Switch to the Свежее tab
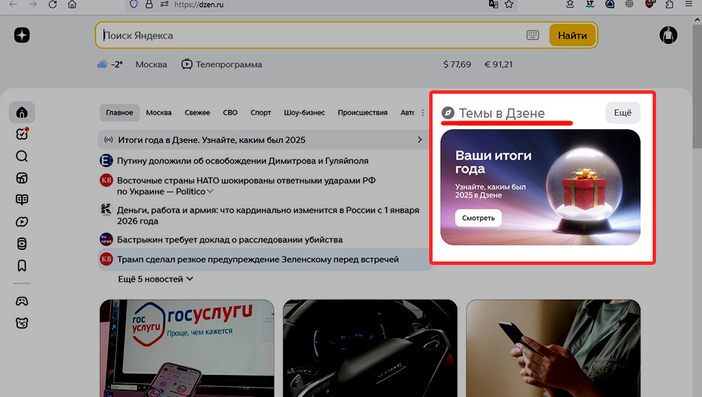This screenshot has height=397, width=702. [197, 113]
